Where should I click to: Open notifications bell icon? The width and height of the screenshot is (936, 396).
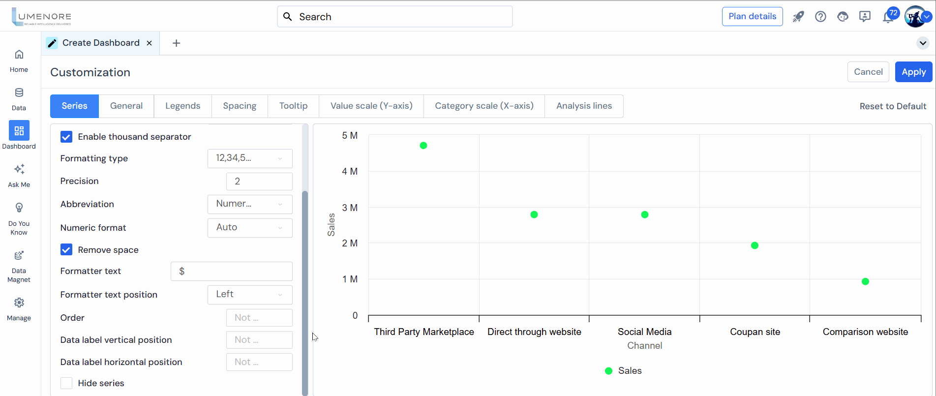click(x=888, y=17)
